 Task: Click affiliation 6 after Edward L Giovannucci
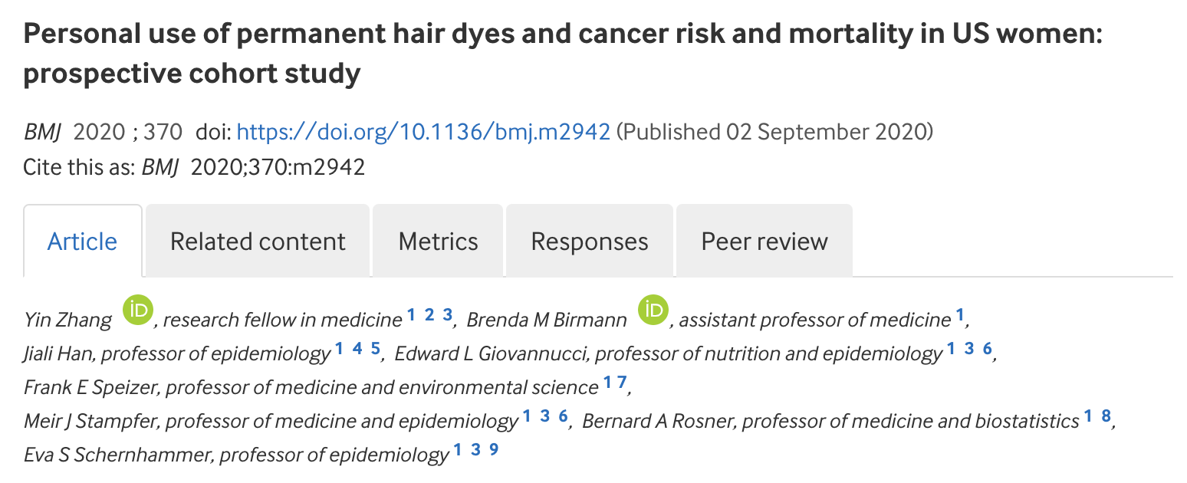988,349
